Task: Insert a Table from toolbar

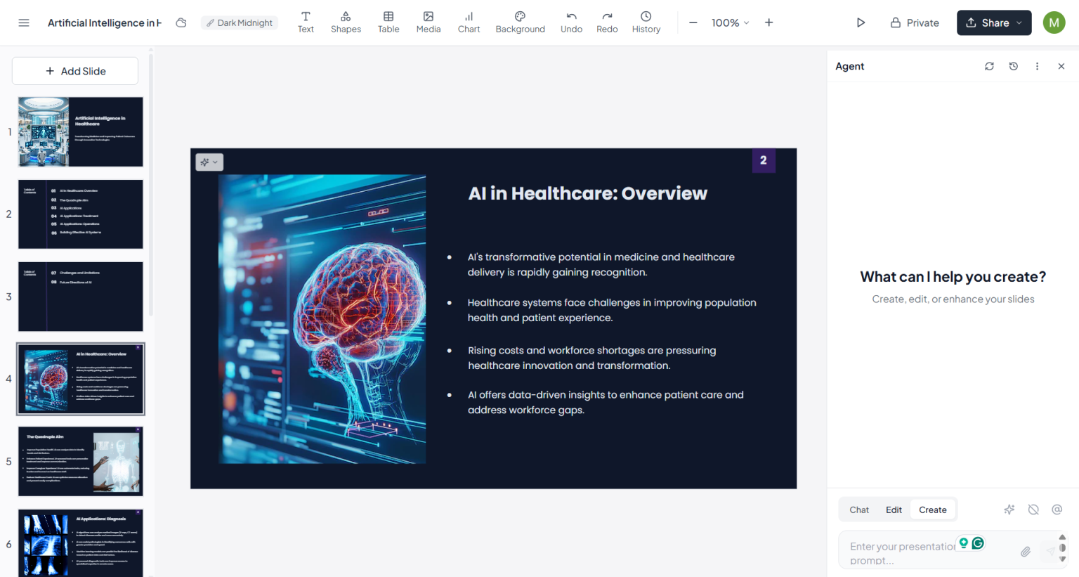Action: pyautogui.click(x=388, y=22)
